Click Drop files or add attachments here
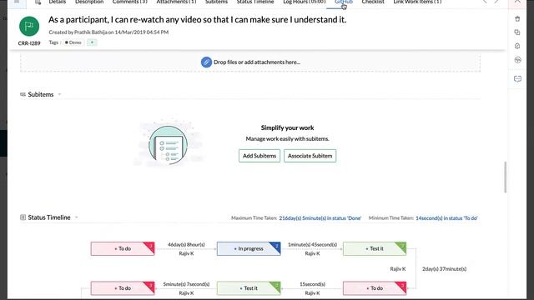This screenshot has height=300, width=534. [257, 62]
